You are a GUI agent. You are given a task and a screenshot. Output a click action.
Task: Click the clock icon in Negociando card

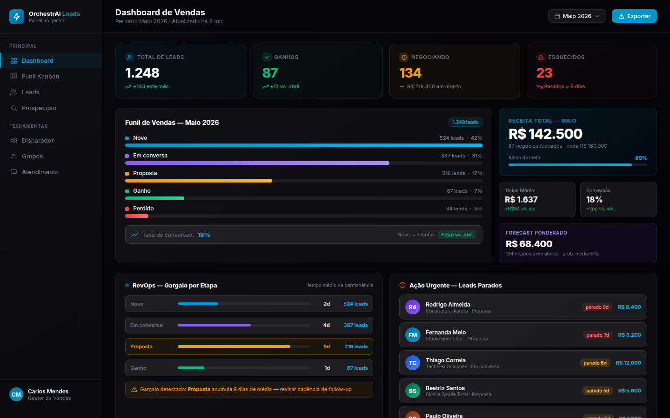click(x=404, y=57)
